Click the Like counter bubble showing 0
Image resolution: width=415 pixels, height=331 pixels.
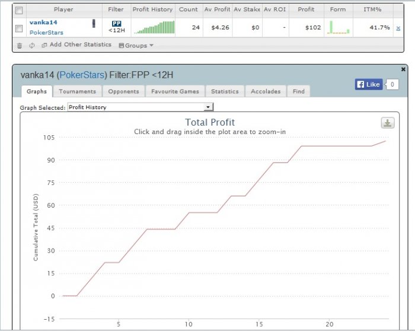392,84
